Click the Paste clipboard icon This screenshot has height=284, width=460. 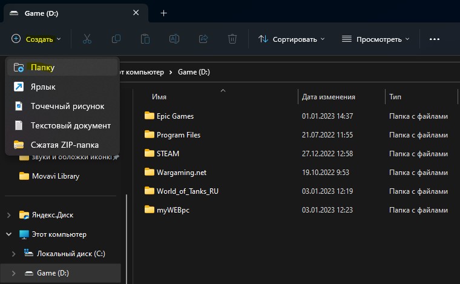tap(145, 39)
